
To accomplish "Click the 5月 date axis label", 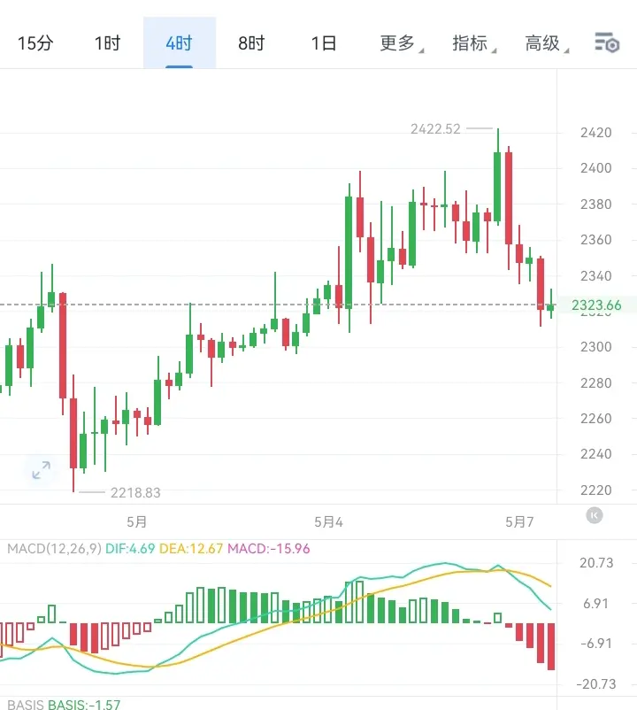I will [136, 522].
